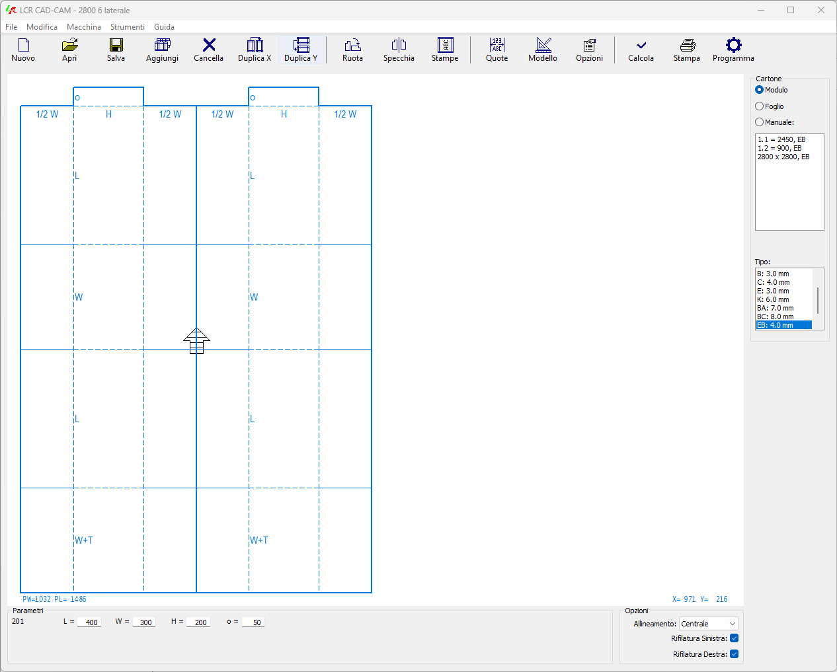Click the Duplica X icon
This screenshot has width=837, height=672.
(x=255, y=45)
